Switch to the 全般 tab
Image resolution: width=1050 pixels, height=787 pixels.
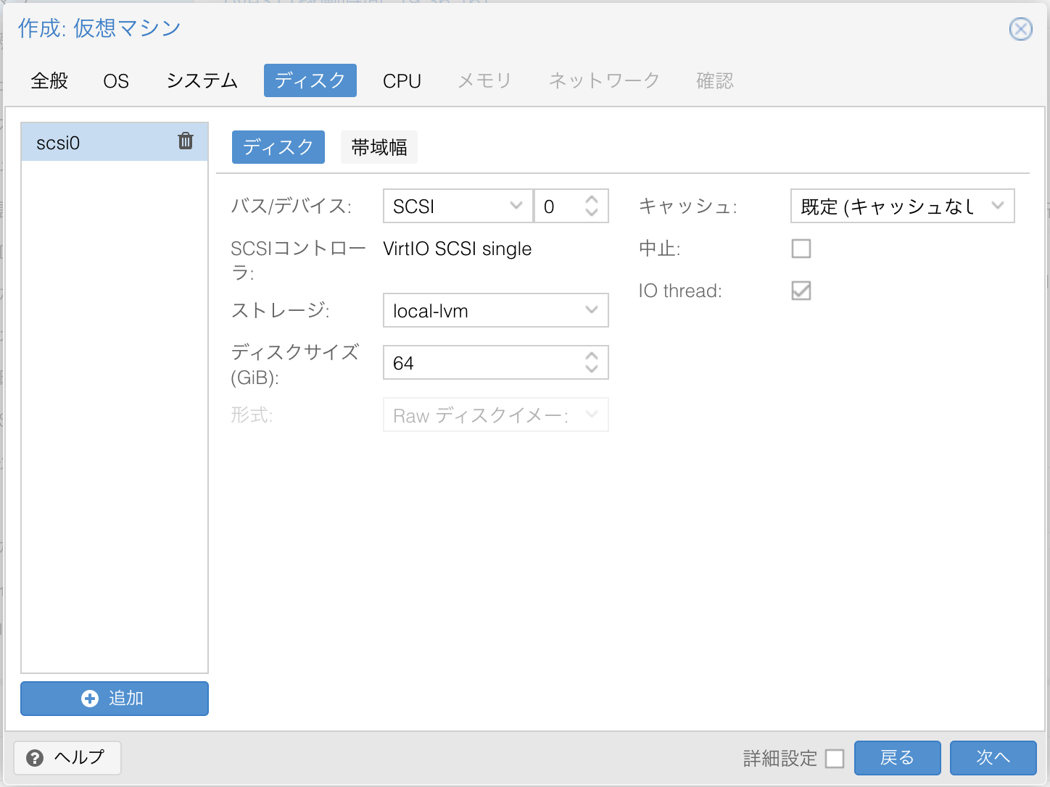(49, 80)
